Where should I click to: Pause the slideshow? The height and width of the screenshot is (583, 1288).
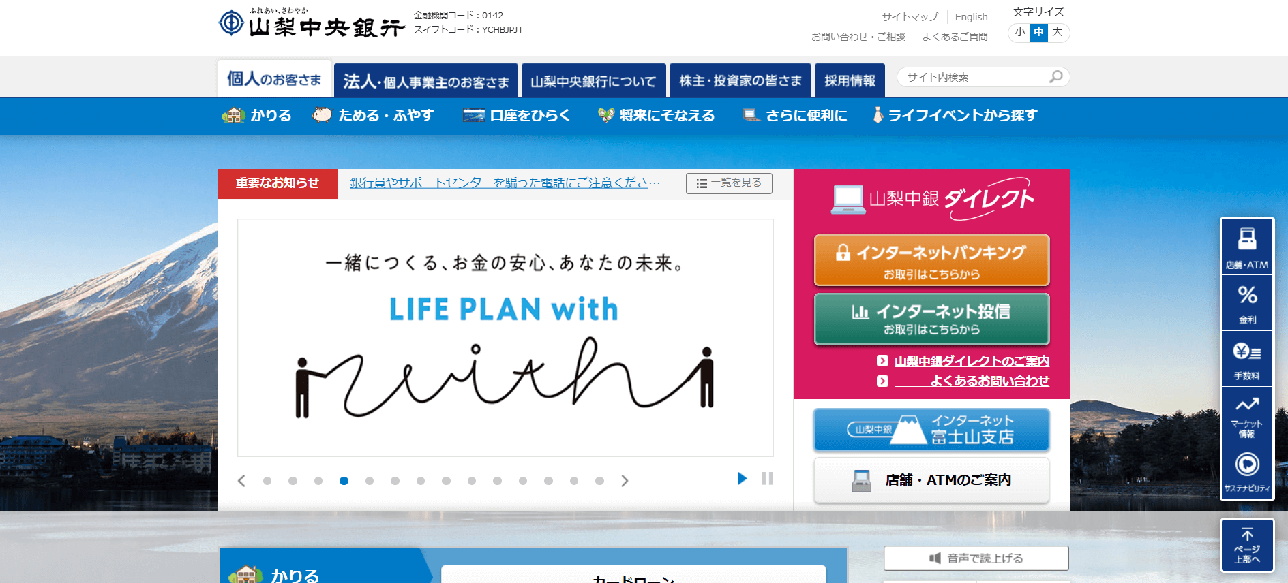(767, 478)
